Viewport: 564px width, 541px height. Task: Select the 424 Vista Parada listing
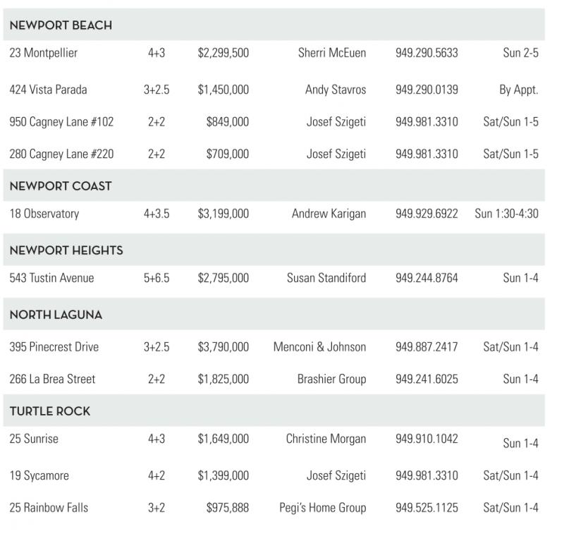coord(48,90)
